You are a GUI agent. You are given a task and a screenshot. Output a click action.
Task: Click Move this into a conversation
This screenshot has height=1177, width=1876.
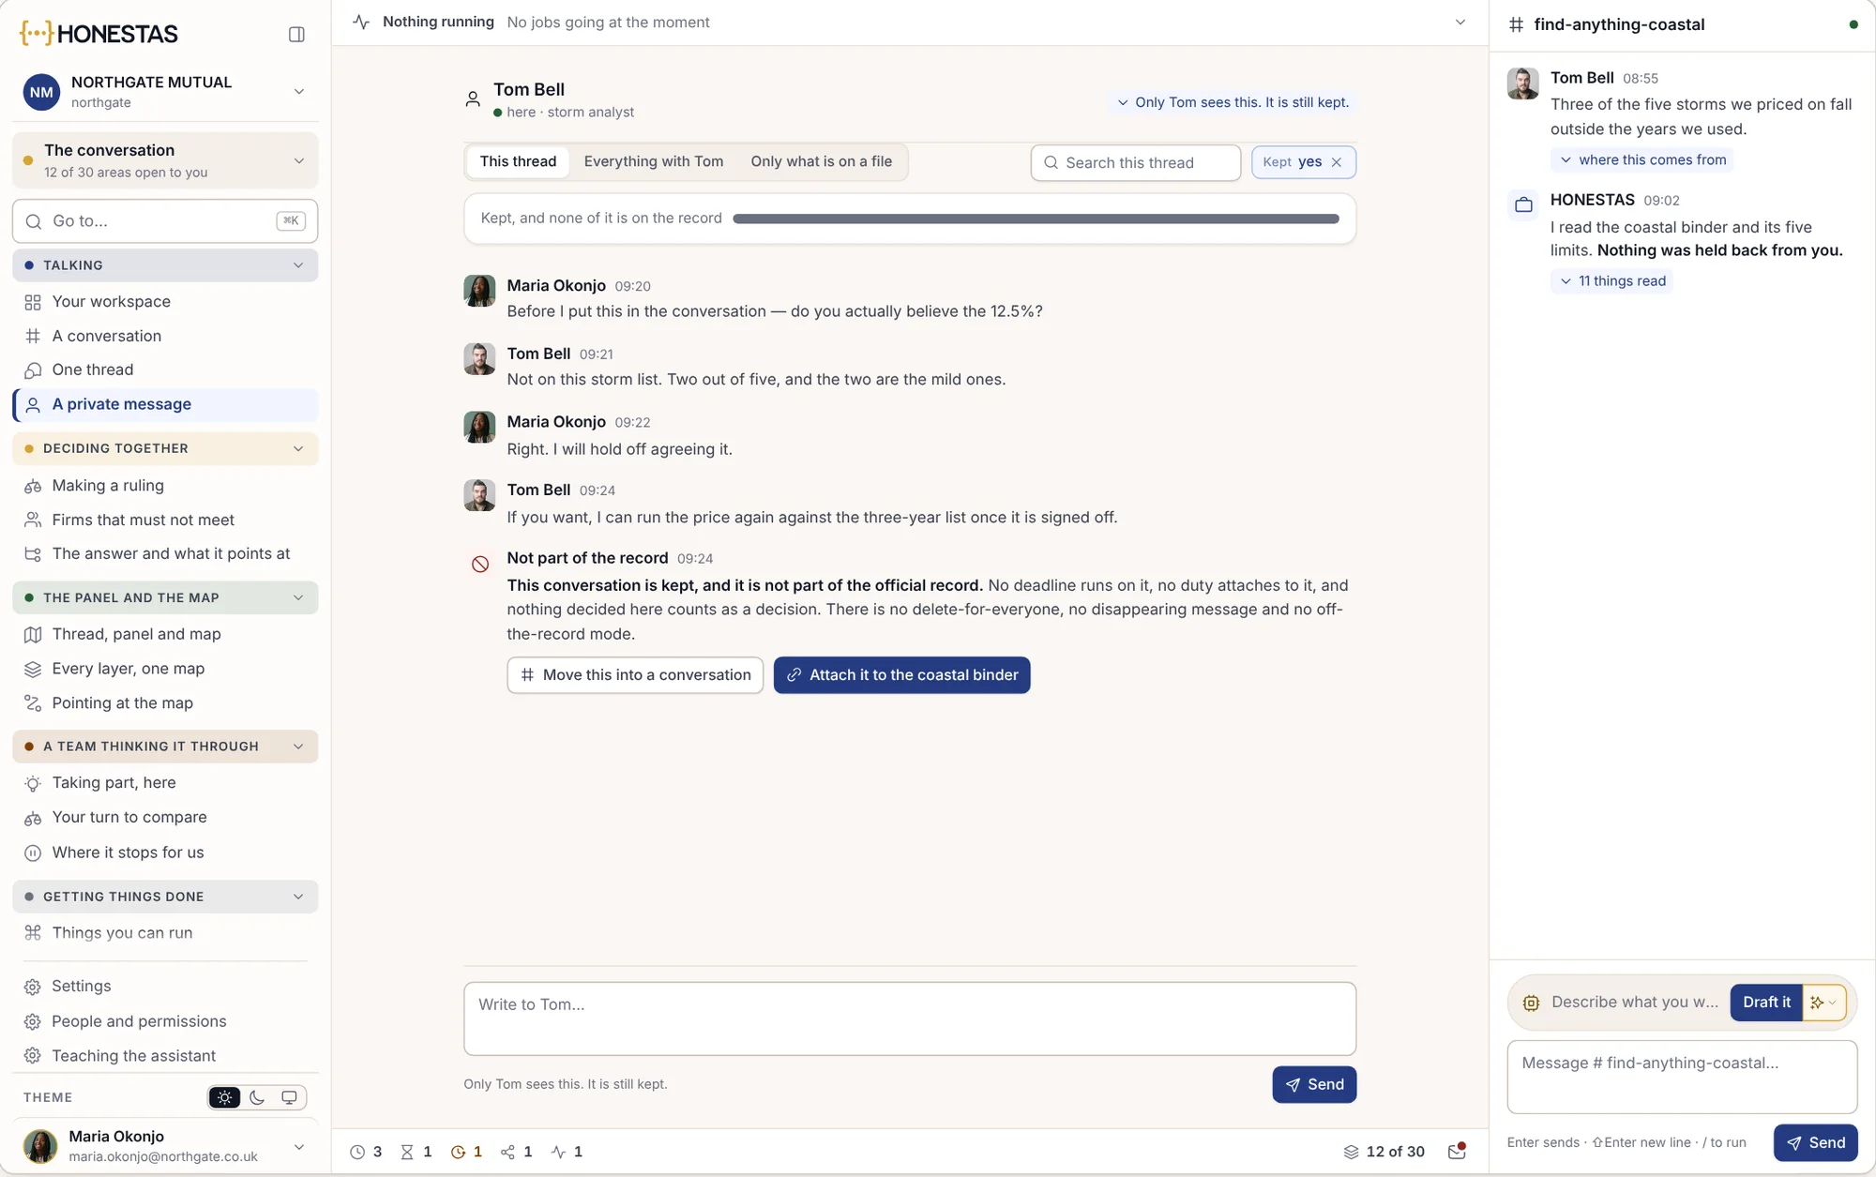[635, 675]
